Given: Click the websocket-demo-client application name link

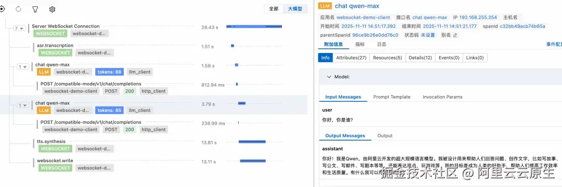Looking at the screenshot, I should pos(363,17).
